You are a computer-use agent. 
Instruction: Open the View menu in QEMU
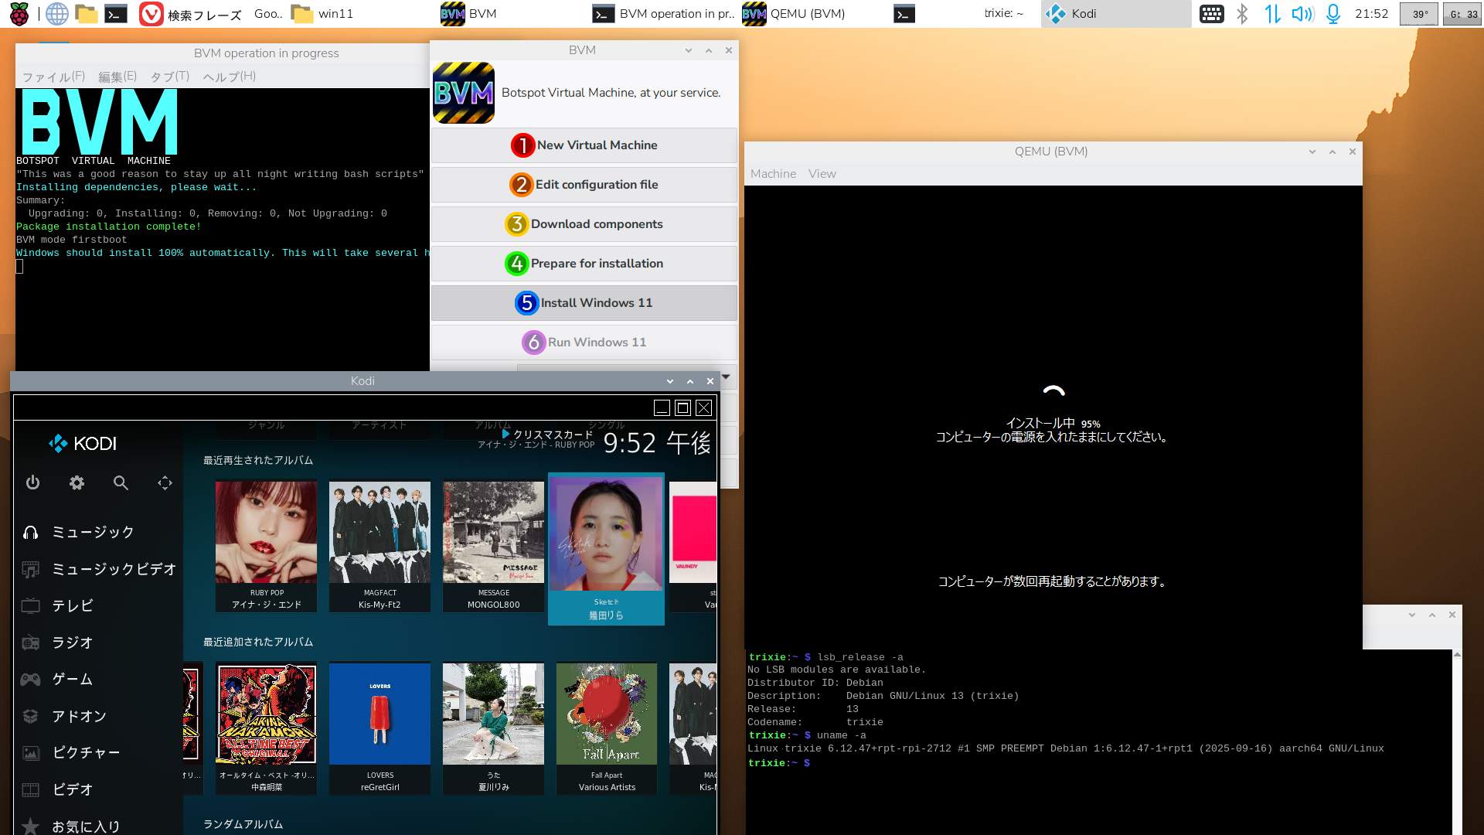822,174
